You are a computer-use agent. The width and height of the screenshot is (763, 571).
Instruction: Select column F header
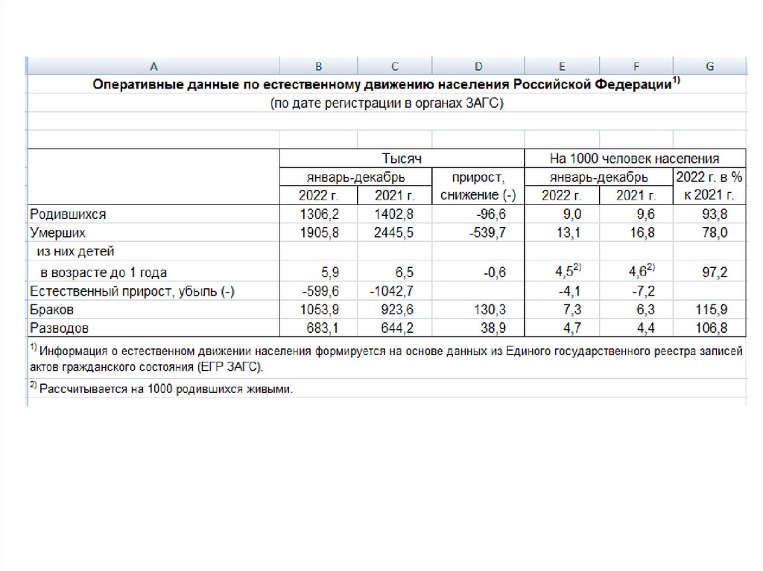(x=636, y=66)
